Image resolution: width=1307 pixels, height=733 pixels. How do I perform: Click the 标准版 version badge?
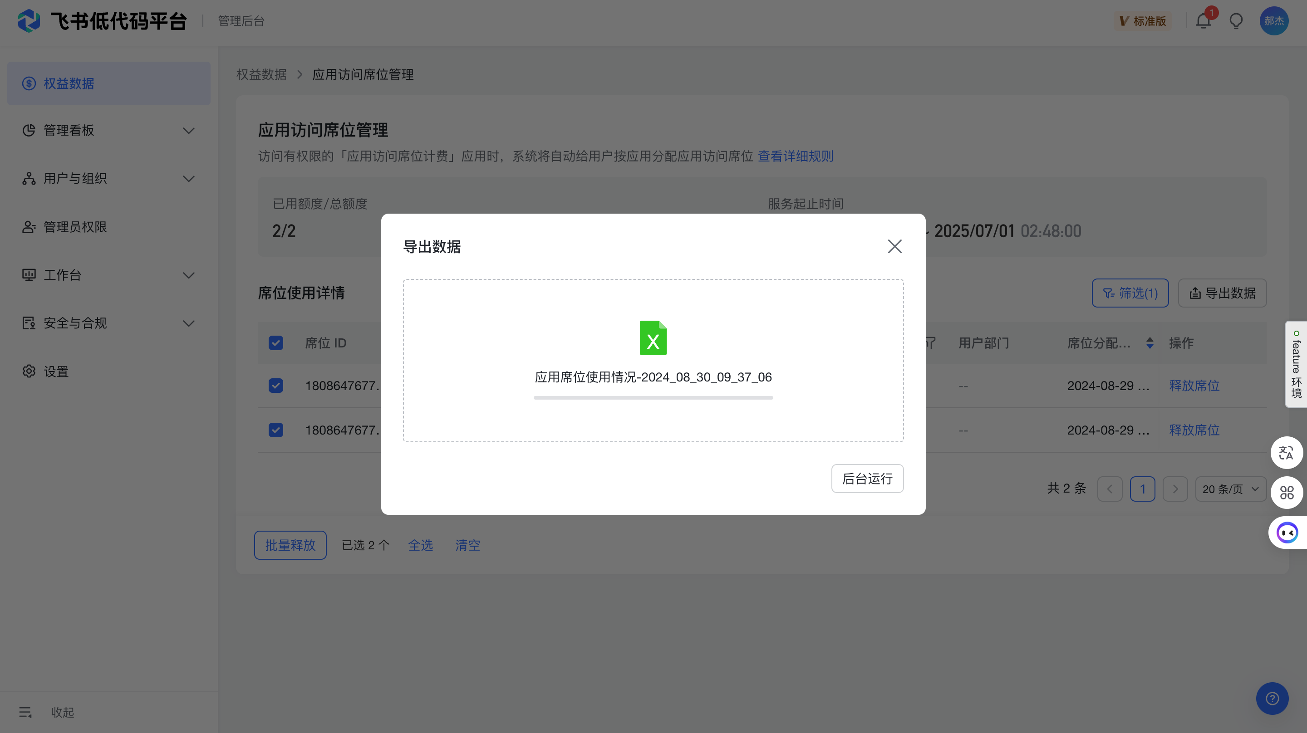coord(1143,21)
